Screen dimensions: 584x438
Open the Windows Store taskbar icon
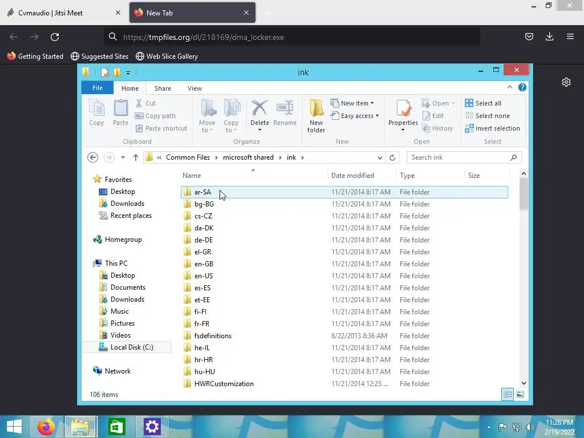coord(116,427)
